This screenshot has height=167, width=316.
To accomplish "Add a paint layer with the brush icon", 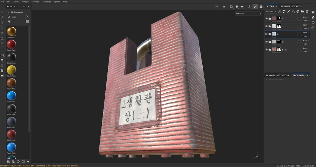I will (x=289, y=12).
